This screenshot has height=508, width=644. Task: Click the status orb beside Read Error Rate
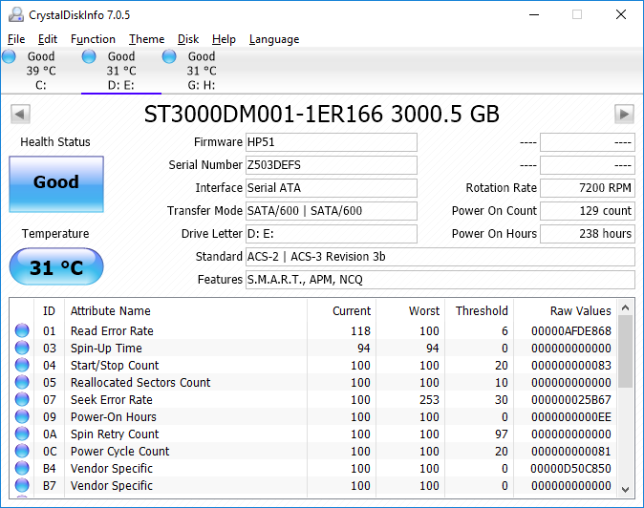click(x=22, y=331)
